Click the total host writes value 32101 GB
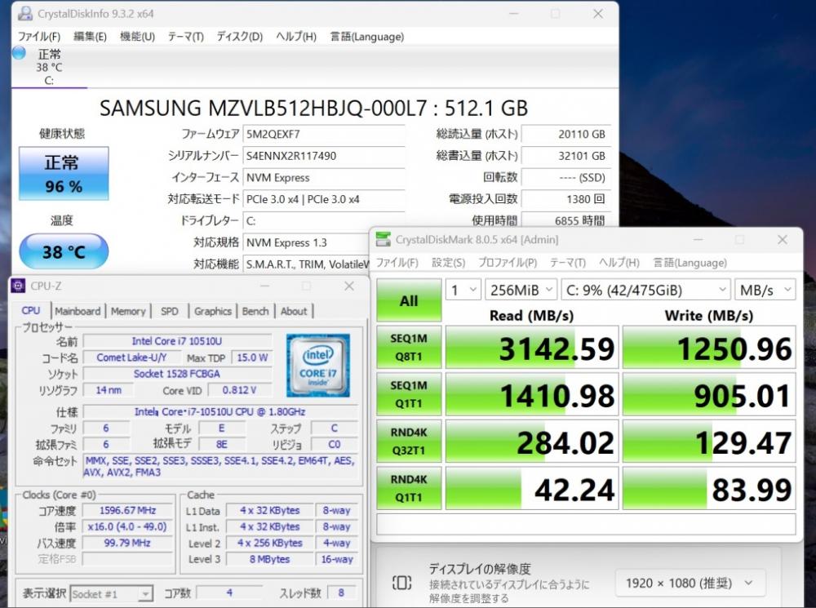Viewport: 816px width, 608px height. pyautogui.click(x=565, y=156)
